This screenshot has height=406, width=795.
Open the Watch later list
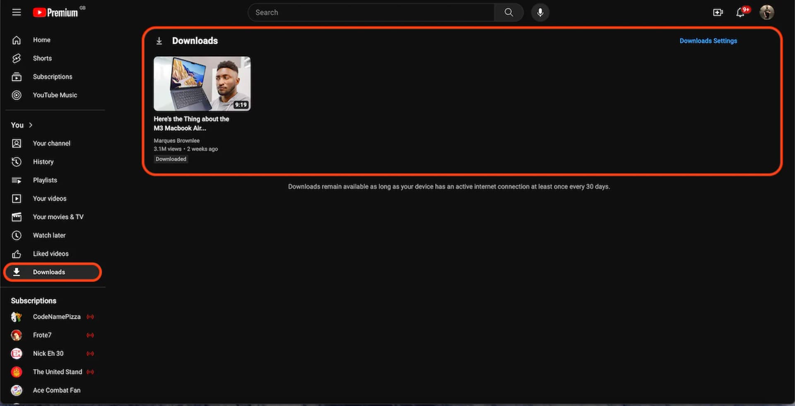click(x=49, y=235)
